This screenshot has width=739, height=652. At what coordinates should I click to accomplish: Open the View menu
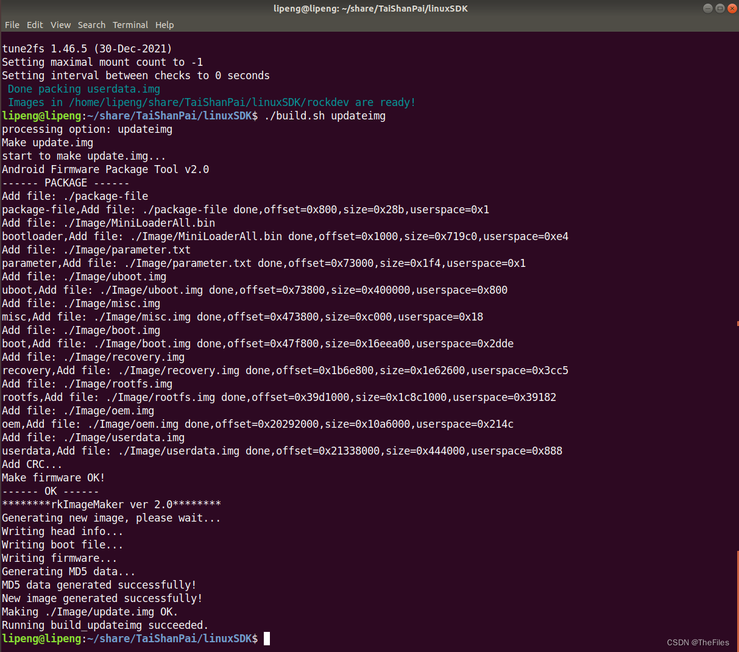60,25
